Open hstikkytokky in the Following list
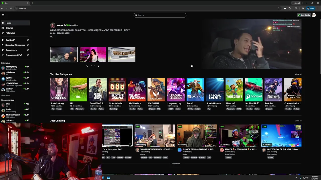 pos(15,68)
